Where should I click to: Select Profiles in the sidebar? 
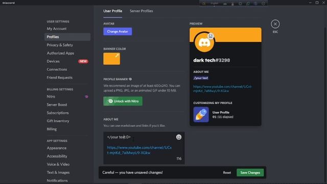pos(67,37)
